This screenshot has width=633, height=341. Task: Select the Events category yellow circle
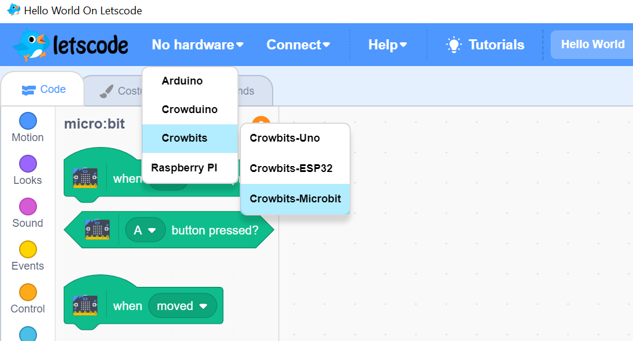pos(28,249)
